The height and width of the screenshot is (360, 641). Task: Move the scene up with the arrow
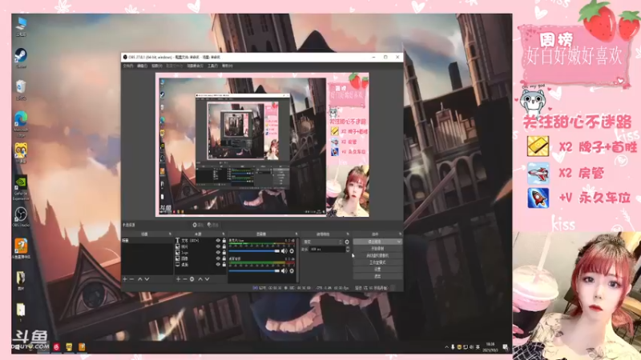pyautogui.click(x=140, y=279)
